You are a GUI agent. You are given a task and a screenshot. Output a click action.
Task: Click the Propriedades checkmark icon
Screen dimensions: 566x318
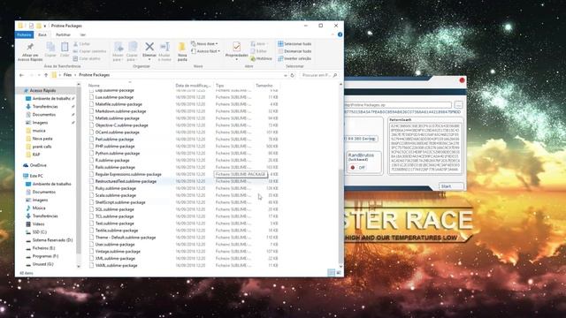(x=236, y=47)
